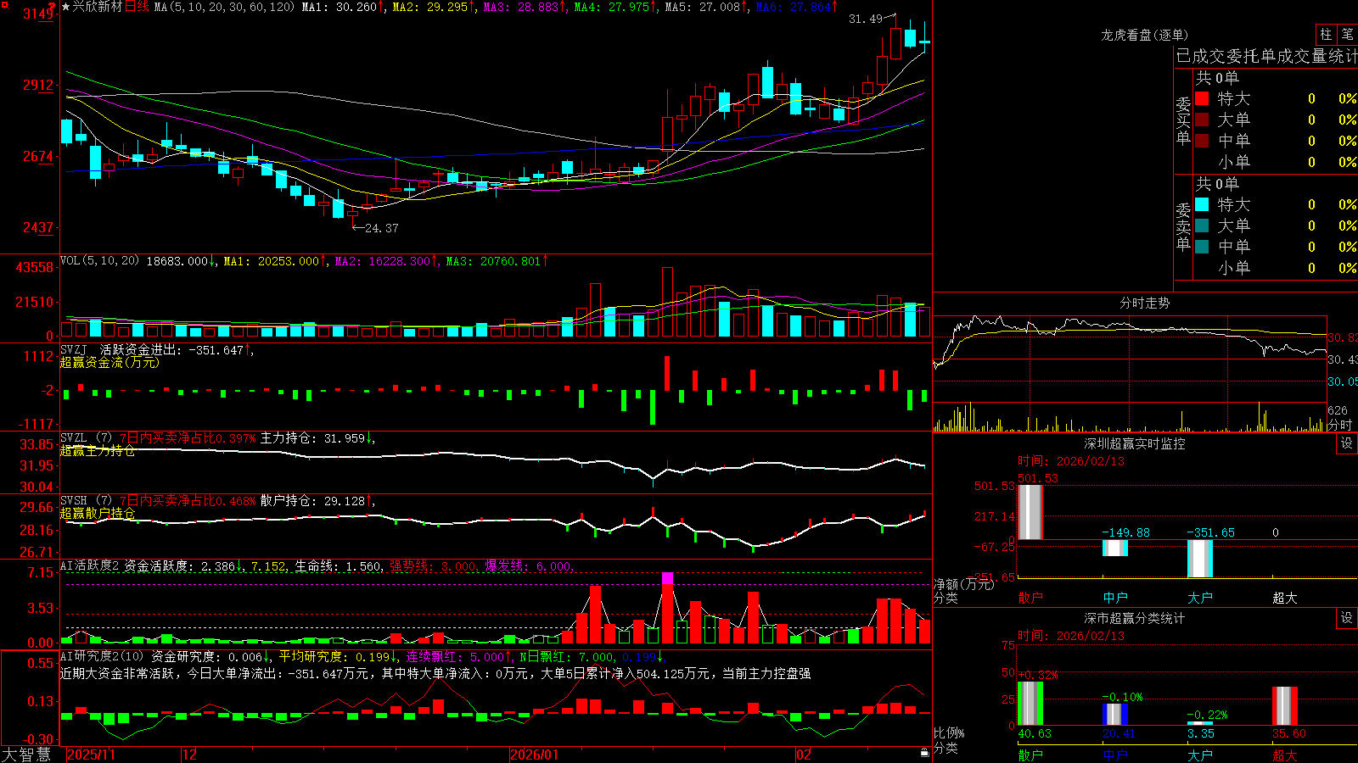This screenshot has height=763, width=1358.
Task: Open 设 settings for 深市超赢分类统计
Action: pos(1347,618)
